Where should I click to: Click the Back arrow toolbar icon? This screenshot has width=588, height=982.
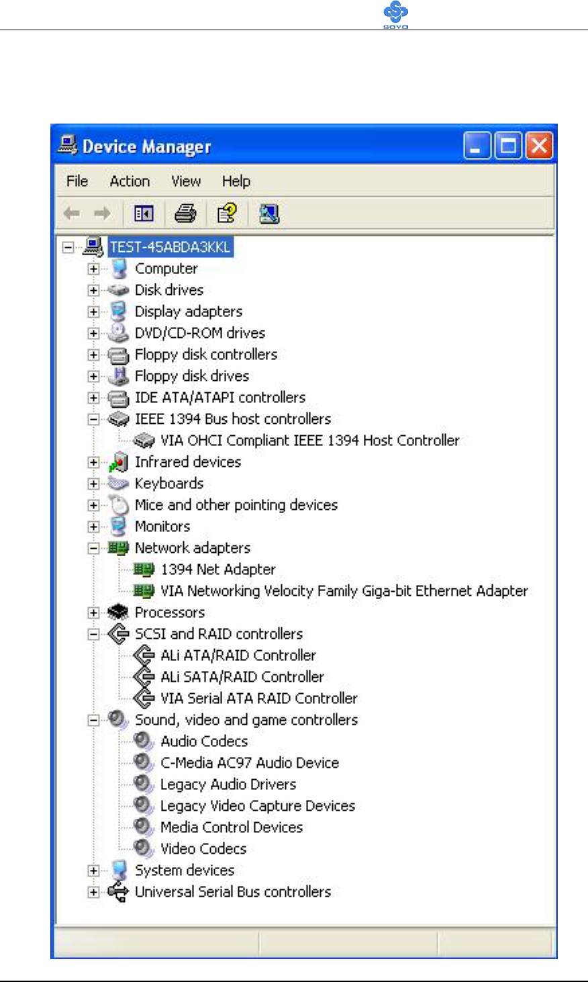click(72, 214)
